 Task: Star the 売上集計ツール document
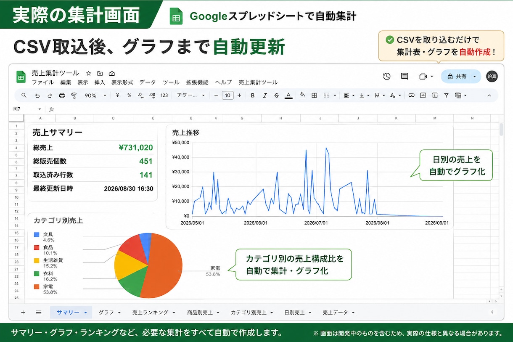(x=88, y=73)
